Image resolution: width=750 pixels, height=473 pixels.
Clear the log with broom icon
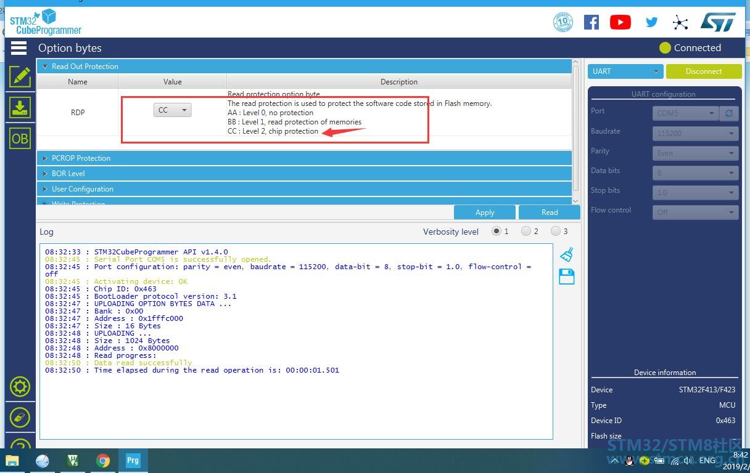click(567, 254)
